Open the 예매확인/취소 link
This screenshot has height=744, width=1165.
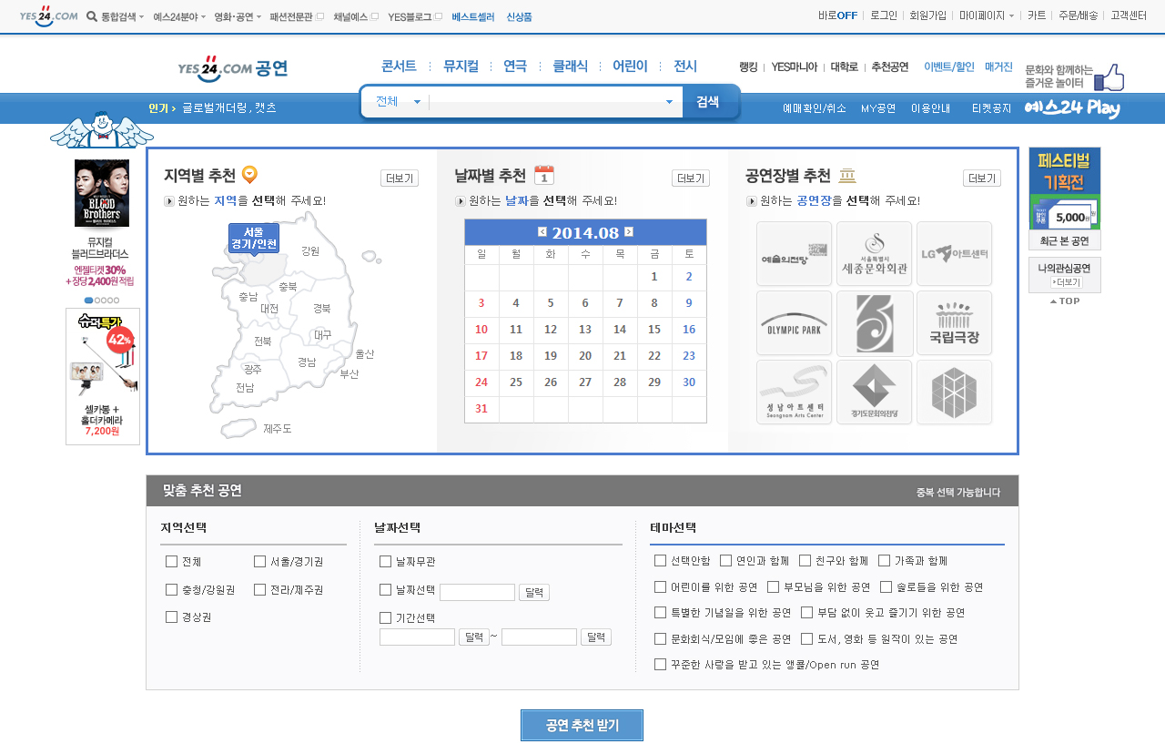click(x=815, y=108)
